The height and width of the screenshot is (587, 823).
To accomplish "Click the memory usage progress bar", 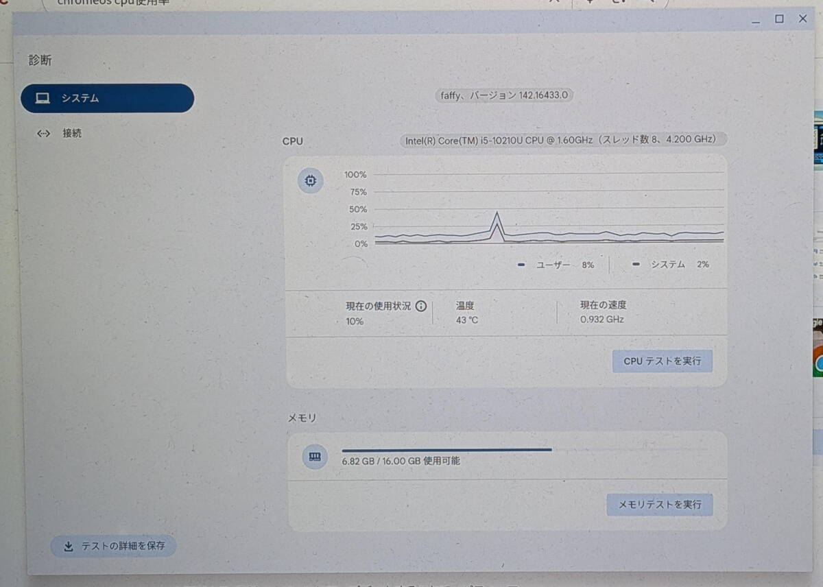I will pos(525,450).
